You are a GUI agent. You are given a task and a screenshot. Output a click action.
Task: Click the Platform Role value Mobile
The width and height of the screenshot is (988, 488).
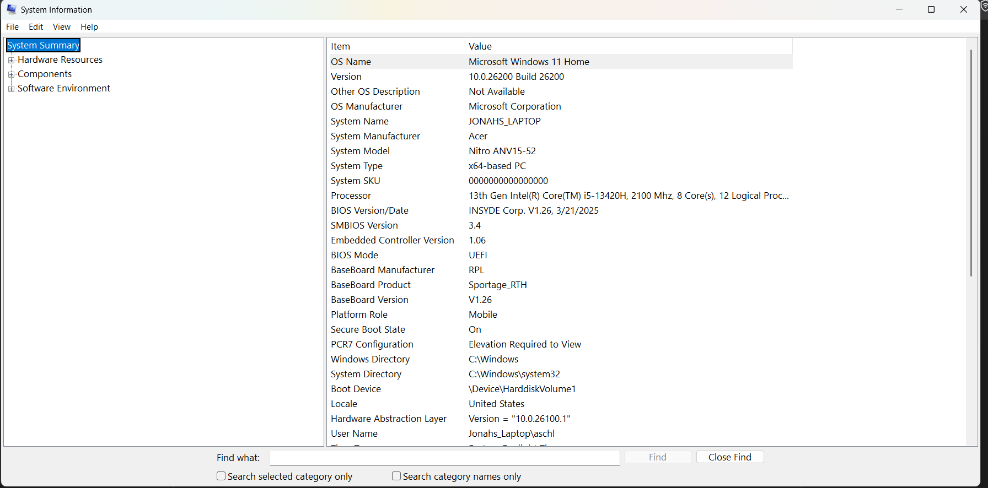point(483,315)
